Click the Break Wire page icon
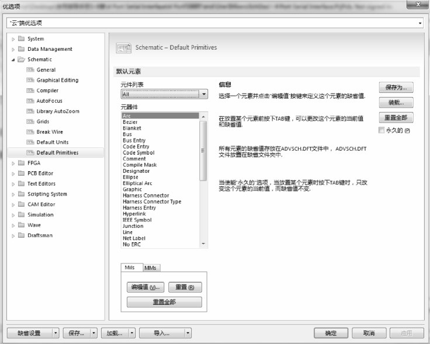 pyautogui.click(x=31, y=132)
